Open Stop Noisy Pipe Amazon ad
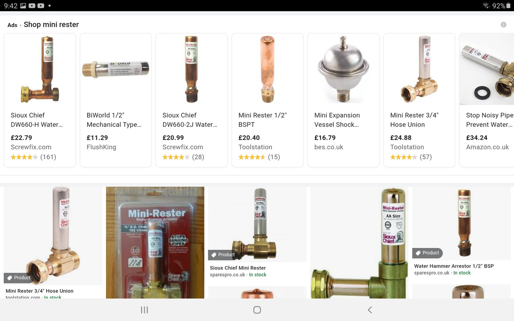Image resolution: width=514 pixels, height=321 pixels. (487, 100)
